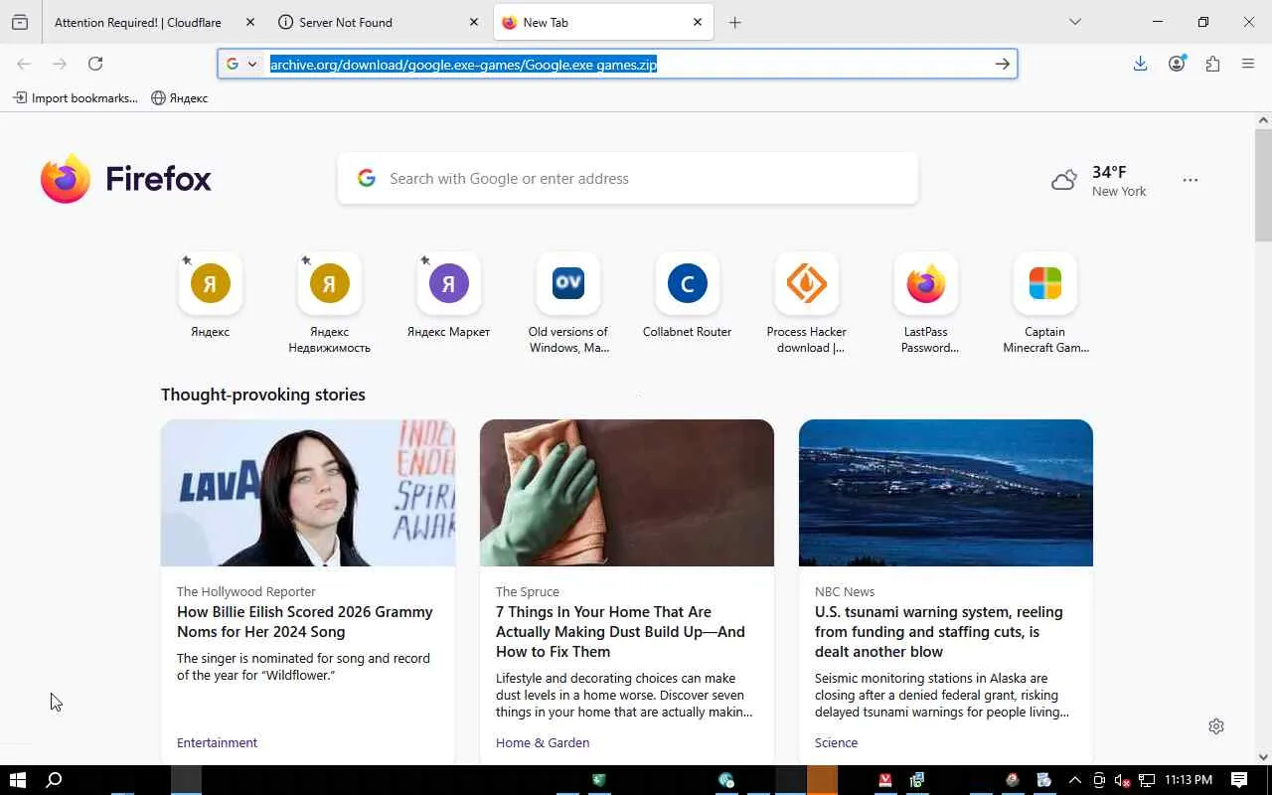1272x795 pixels.
Task: Click the Entertainment topic label
Action: 217,742
